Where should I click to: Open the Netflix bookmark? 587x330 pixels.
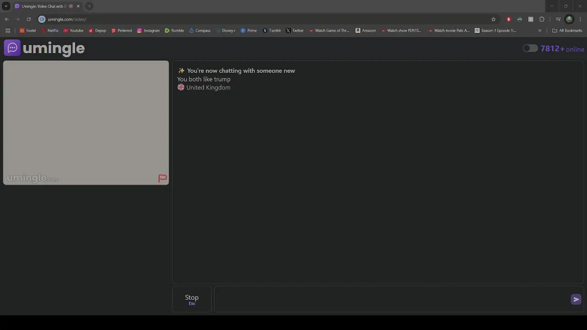(50, 31)
